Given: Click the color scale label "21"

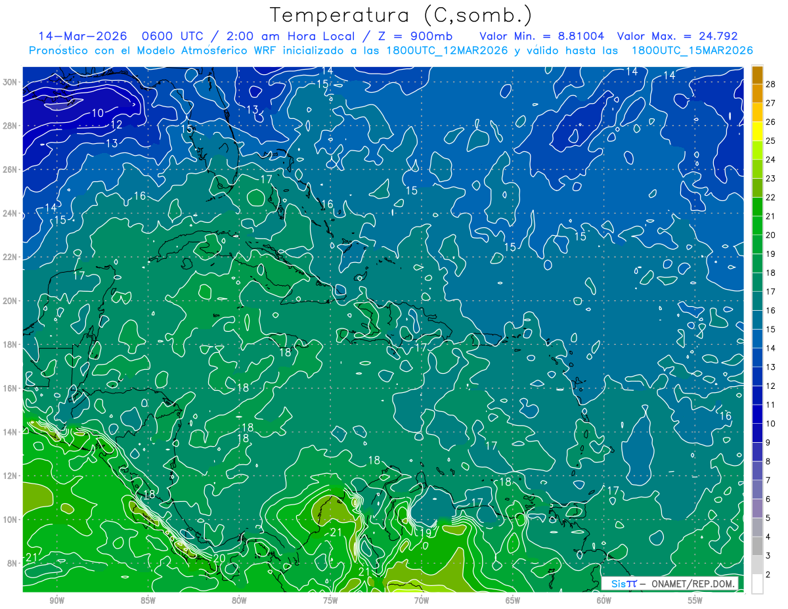Looking at the screenshot, I should pyautogui.click(x=771, y=216).
